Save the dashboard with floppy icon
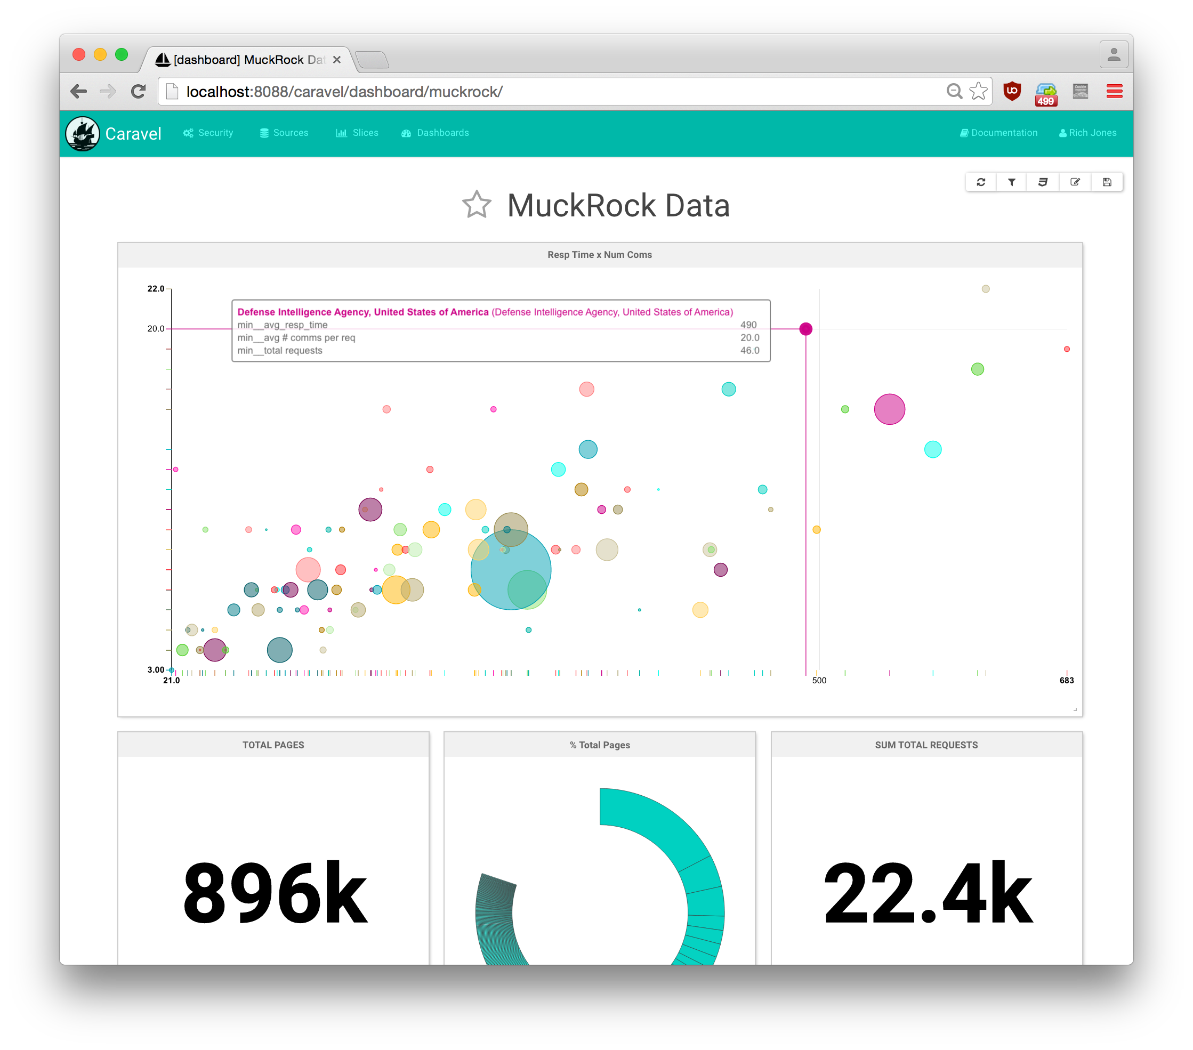 [x=1107, y=182]
